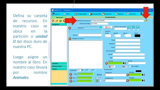The image size is (160, 90).
Task: Play the book Sonido
Action: [124, 63]
